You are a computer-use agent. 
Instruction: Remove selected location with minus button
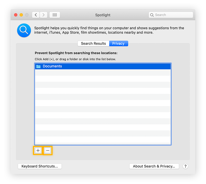[48, 151]
